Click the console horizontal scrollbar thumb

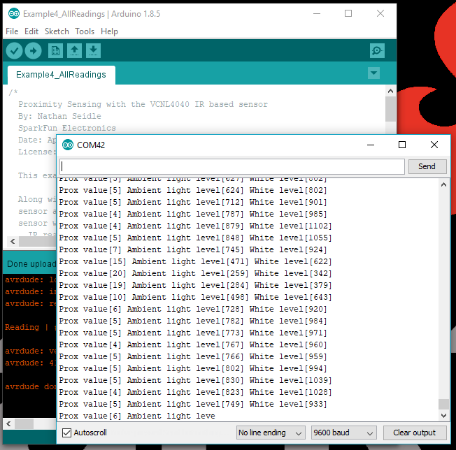coord(24,424)
